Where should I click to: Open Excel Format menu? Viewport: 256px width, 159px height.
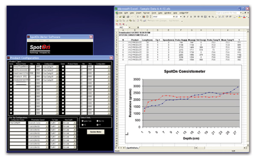pos(146,13)
